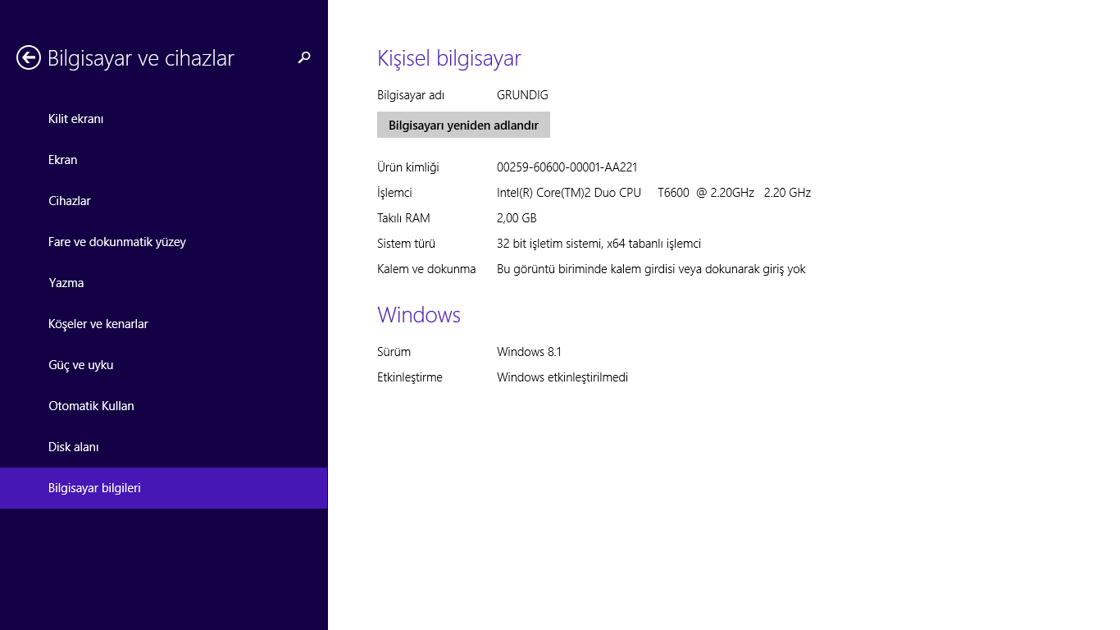The height and width of the screenshot is (630, 1120).
Task: Open Otomatik Kullan settings
Action: point(164,406)
